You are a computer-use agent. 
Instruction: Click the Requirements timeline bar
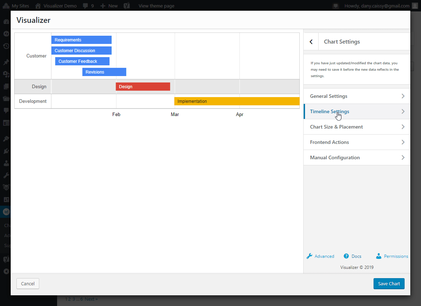[x=82, y=40]
